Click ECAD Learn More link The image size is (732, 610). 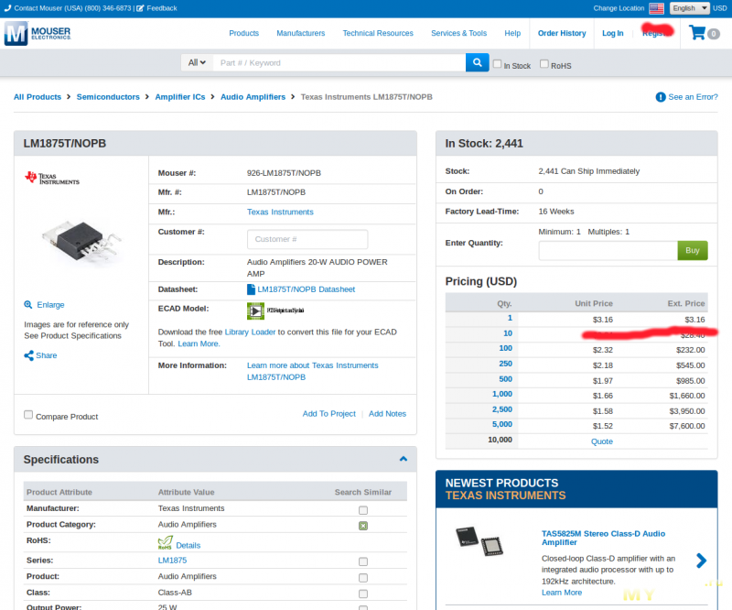click(199, 343)
